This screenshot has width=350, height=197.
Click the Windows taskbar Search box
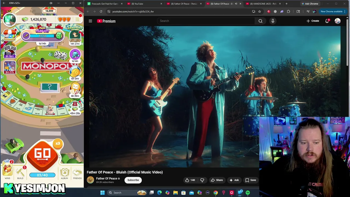(x=127, y=193)
